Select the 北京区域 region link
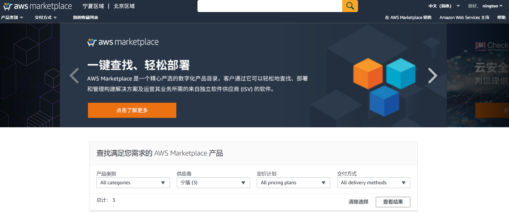The image size is (509, 213). coord(124,6)
